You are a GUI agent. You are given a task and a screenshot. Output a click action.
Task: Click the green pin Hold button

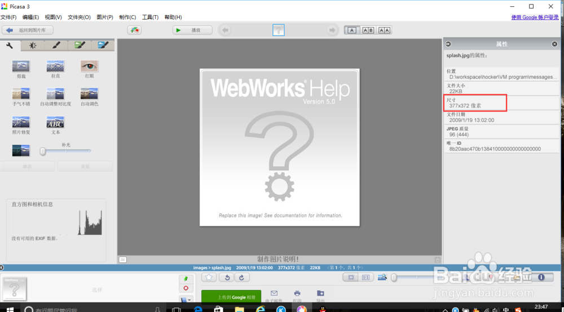pyautogui.click(x=186, y=279)
